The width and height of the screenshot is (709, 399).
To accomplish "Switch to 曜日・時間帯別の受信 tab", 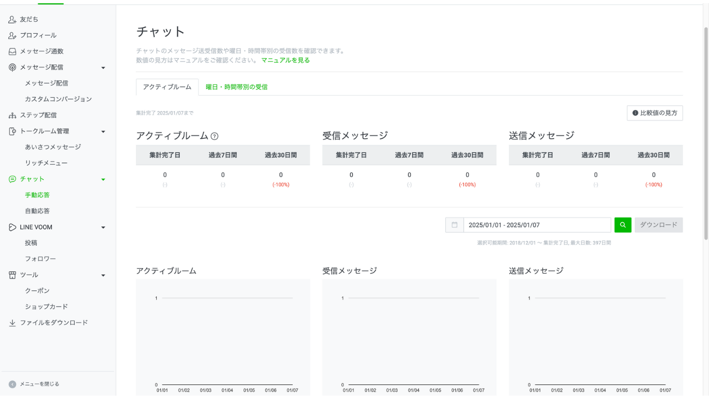I will click(x=237, y=87).
